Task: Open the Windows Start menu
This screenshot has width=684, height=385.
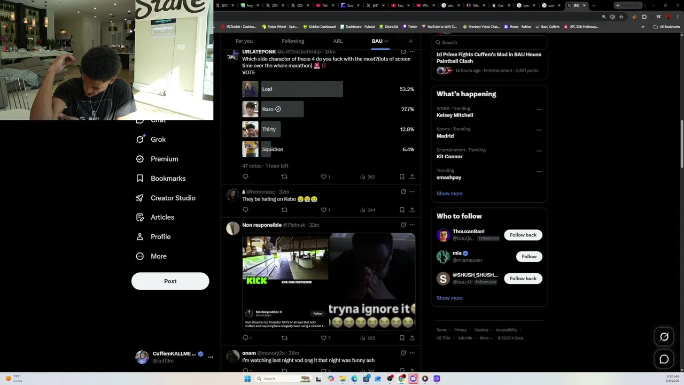Action: 247,379
